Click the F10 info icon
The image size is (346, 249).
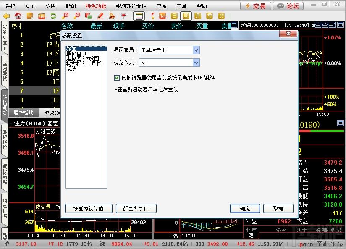tap(41, 16)
